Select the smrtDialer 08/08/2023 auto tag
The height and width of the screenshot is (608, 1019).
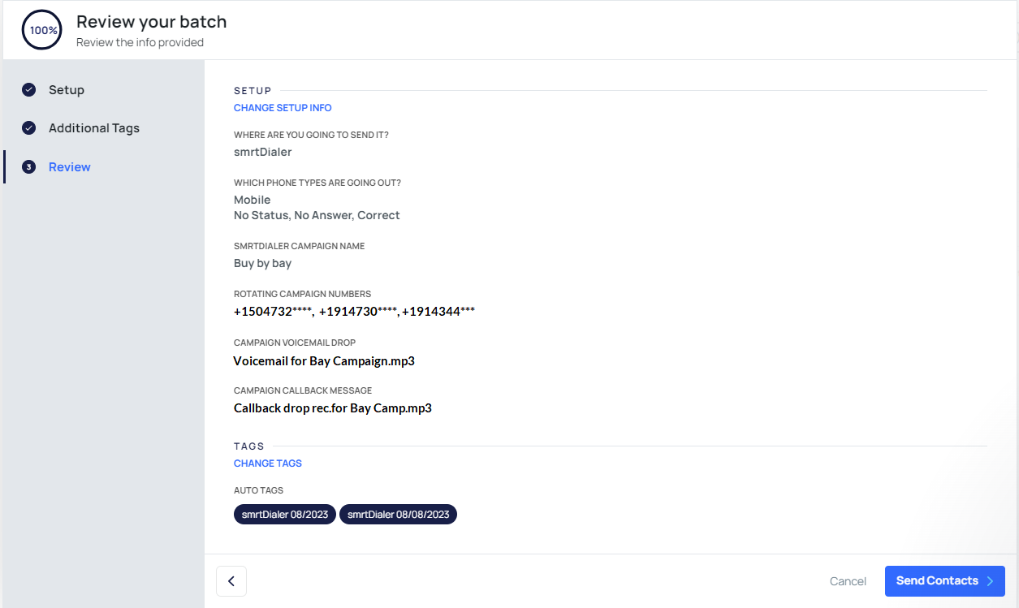(x=398, y=515)
